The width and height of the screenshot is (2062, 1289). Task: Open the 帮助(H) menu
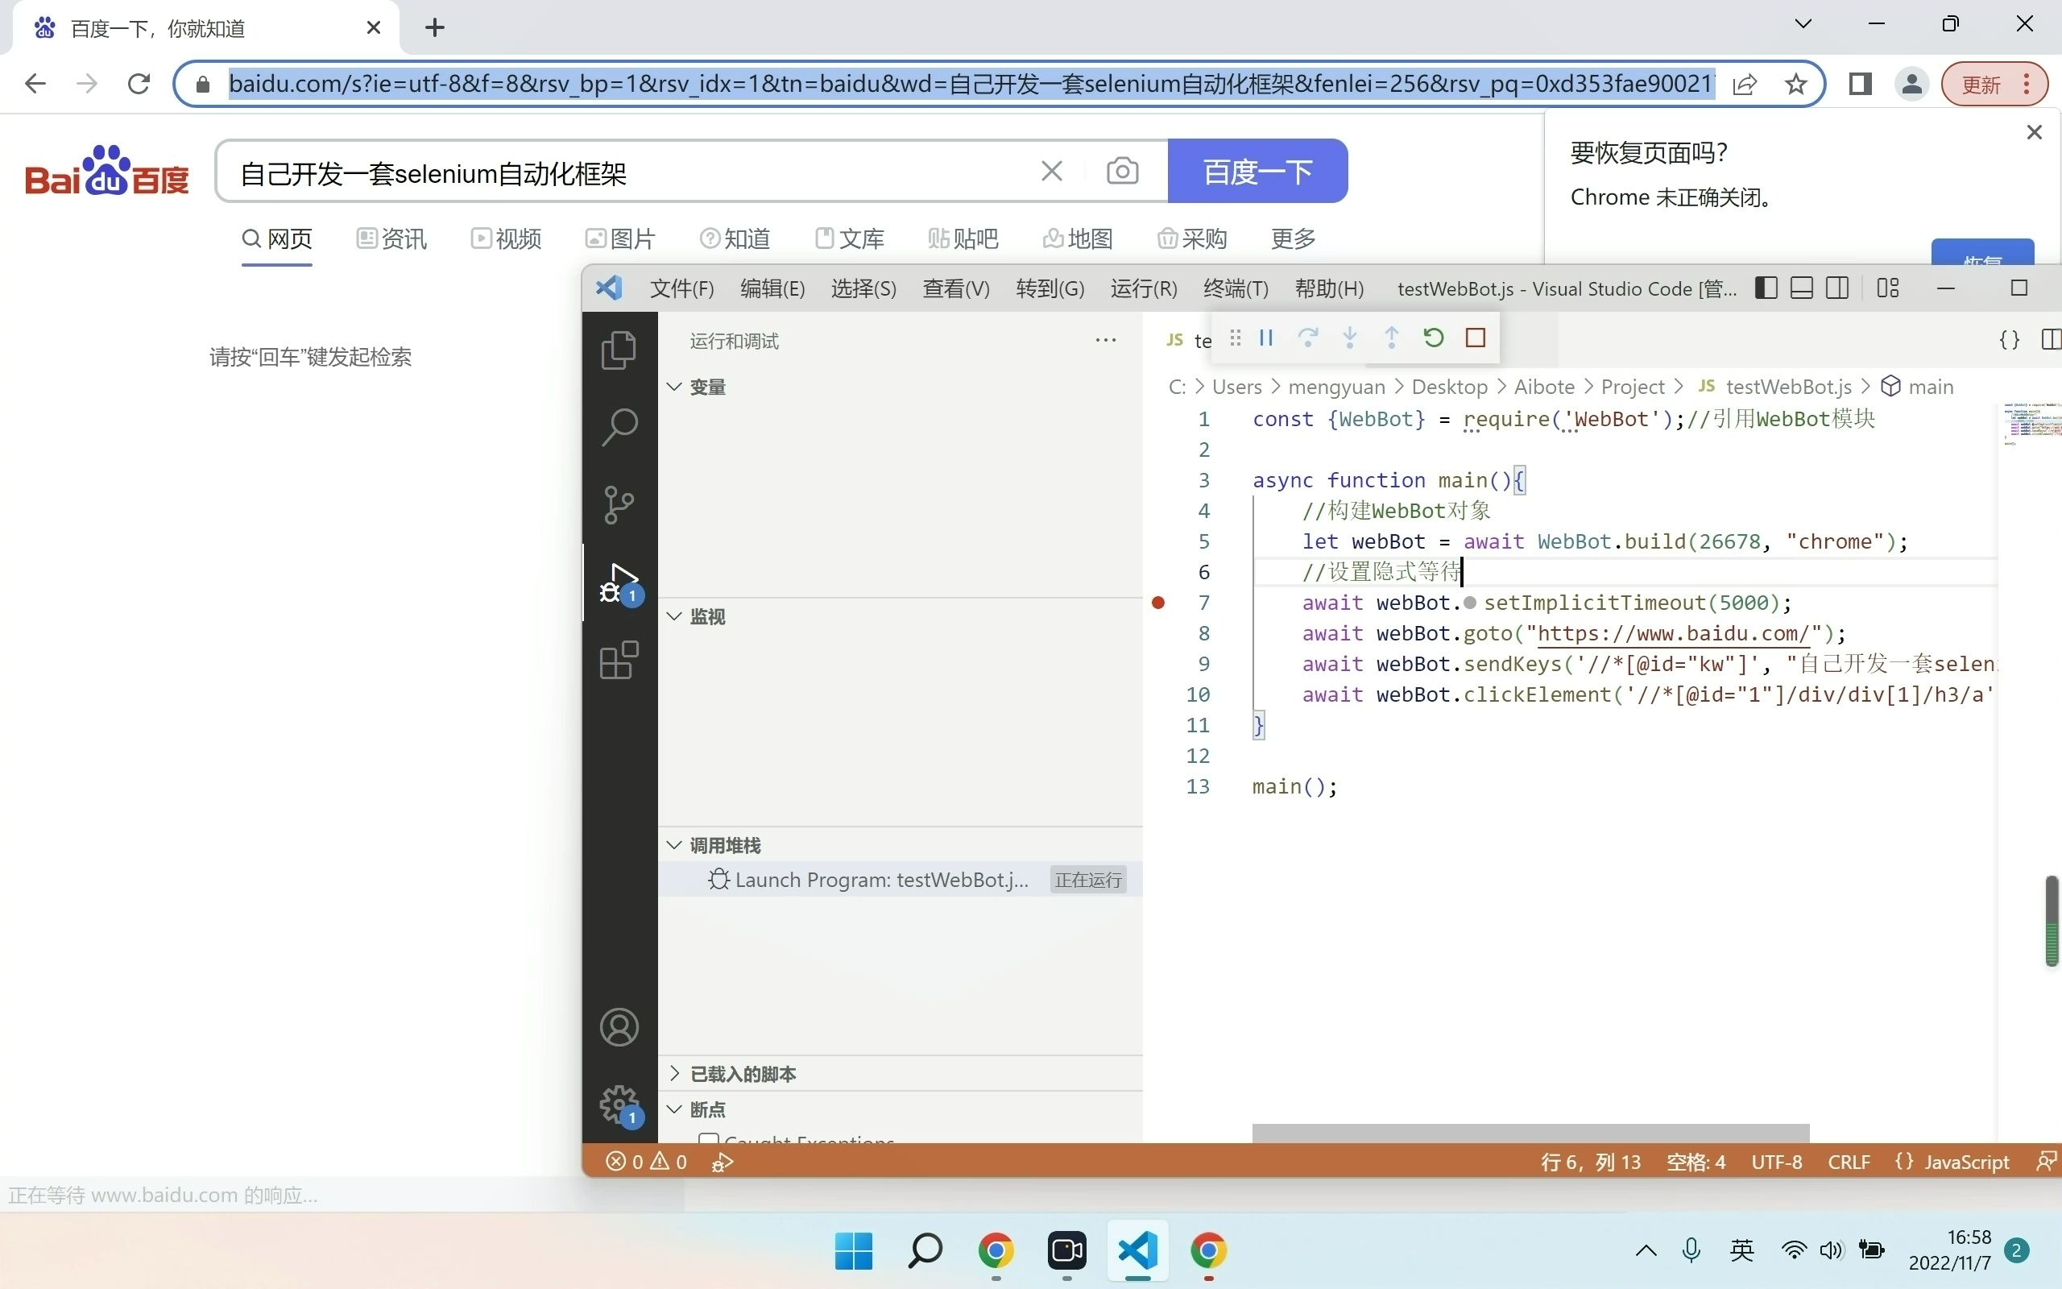coord(1329,289)
